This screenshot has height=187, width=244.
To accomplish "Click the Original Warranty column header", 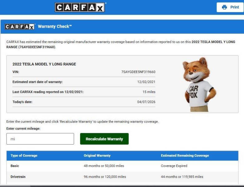I will [97, 156].
